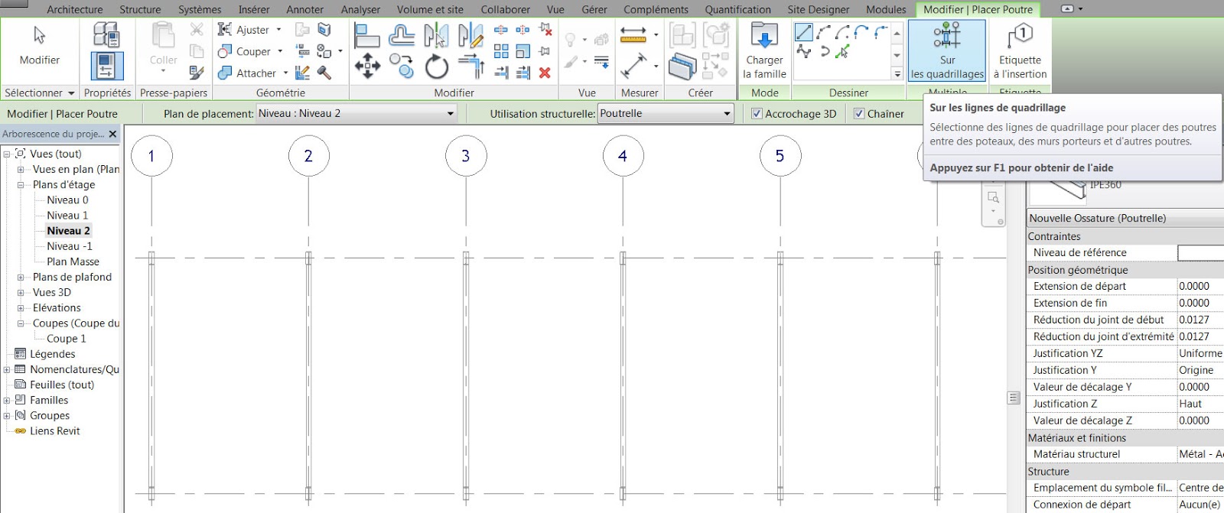Open the Architecture ribbon tab
Image resolution: width=1224 pixels, height=513 pixels.
pos(75,9)
